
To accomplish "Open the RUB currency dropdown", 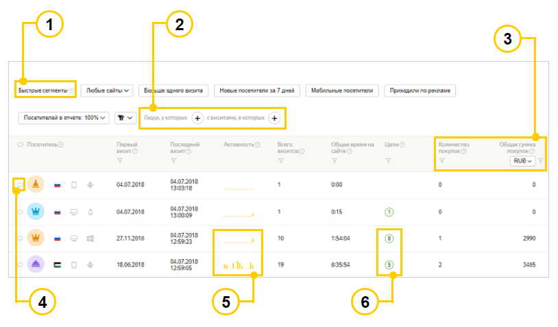I will pos(522,161).
